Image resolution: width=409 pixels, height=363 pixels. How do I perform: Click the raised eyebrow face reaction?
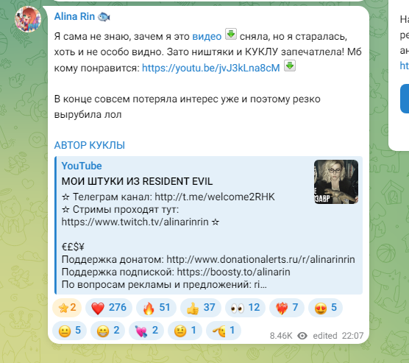click(185, 331)
